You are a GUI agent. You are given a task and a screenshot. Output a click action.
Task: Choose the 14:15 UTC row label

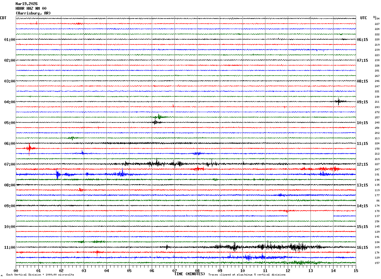(x=362, y=206)
